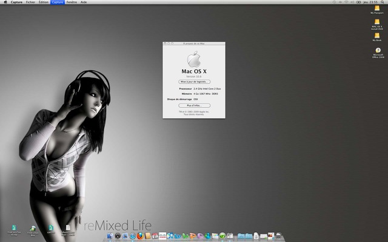
Task: Click the battery status icon in menu bar
Action: [x=358, y=2]
